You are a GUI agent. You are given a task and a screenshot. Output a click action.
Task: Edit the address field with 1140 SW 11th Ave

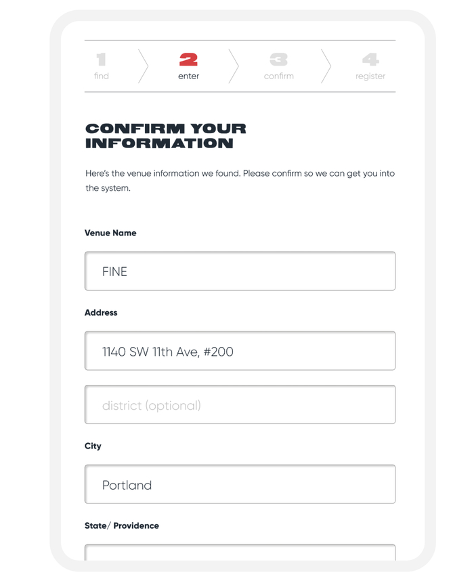click(x=240, y=351)
